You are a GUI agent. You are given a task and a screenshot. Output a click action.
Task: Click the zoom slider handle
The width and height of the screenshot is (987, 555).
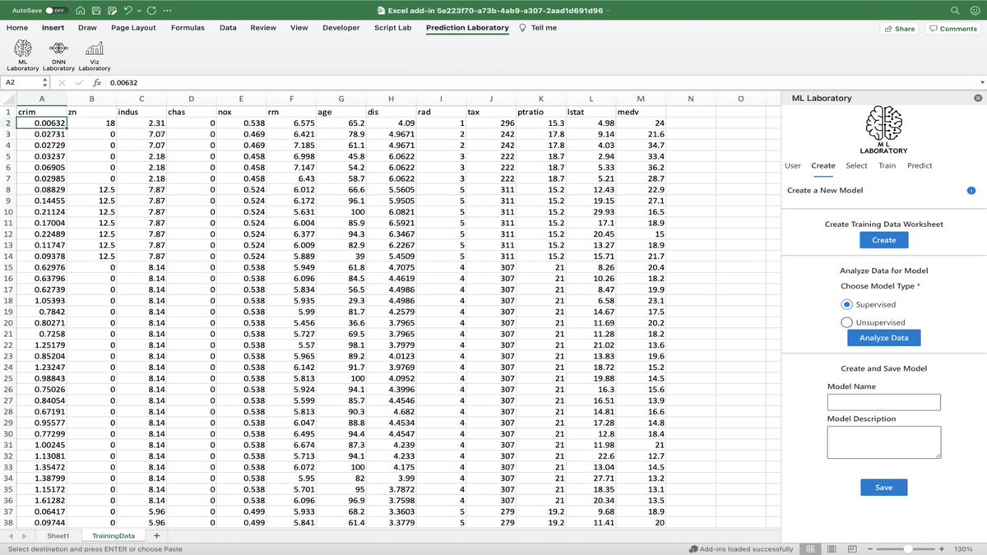coord(907,548)
